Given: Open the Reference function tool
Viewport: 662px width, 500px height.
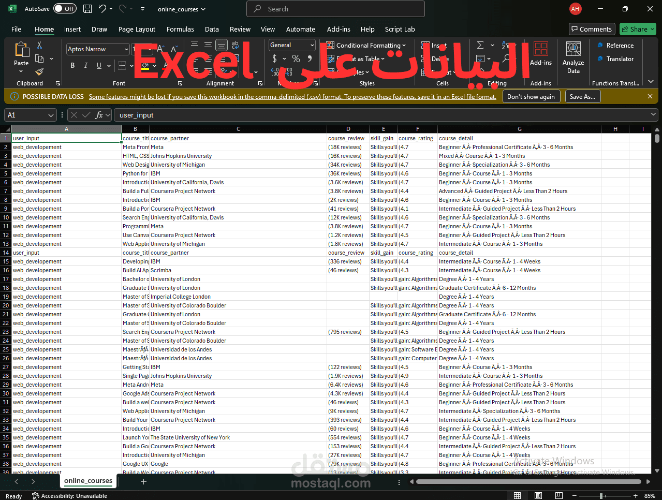Looking at the screenshot, I should [615, 46].
